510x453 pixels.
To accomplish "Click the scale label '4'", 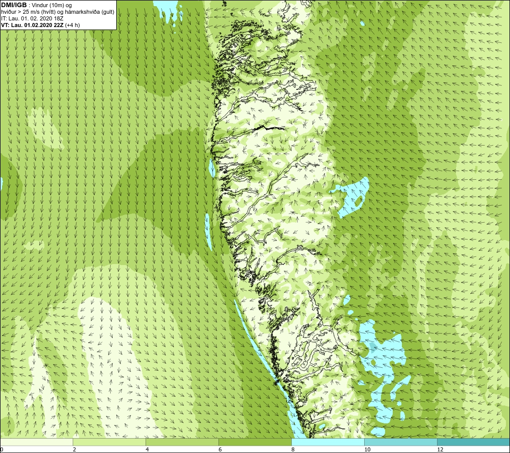I will coord(147,450).
